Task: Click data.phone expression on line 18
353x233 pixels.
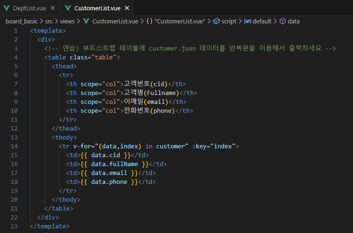Action: click(109, 182)
